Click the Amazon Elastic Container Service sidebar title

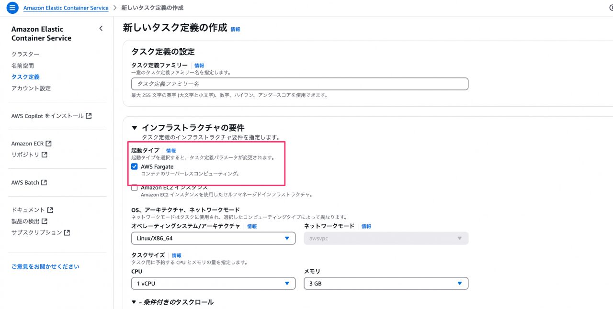[41, 33]
